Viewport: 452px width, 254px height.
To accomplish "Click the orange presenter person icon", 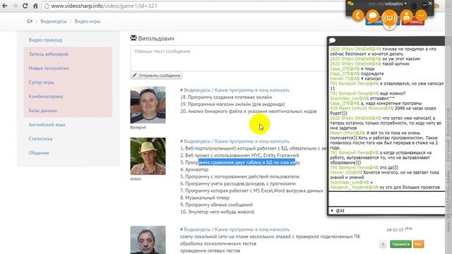I will pos(407,16).
